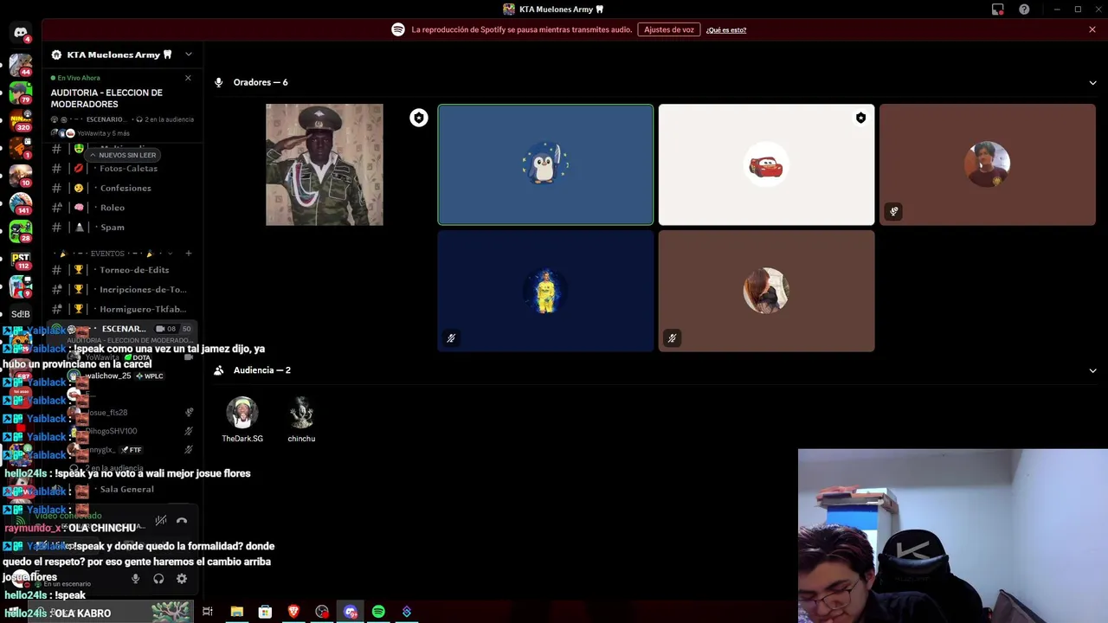
Task: Open TheDark.SG audience member profile
Action: tap(242, 421)
